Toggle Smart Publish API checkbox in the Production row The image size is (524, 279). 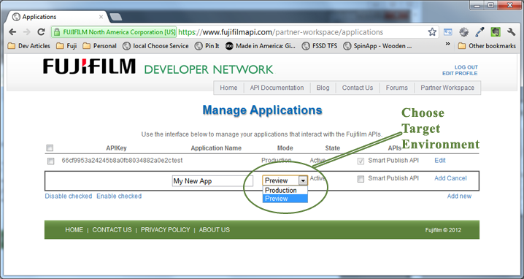click(x=361, y=161)
